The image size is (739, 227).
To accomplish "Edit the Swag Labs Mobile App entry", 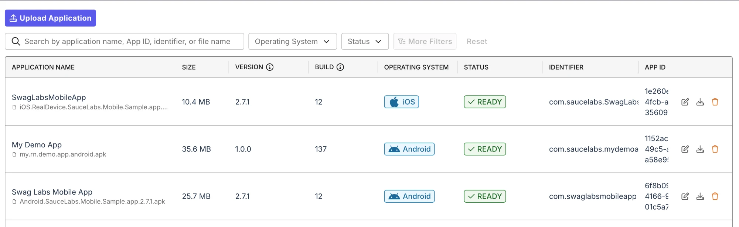I will point(685,196).
